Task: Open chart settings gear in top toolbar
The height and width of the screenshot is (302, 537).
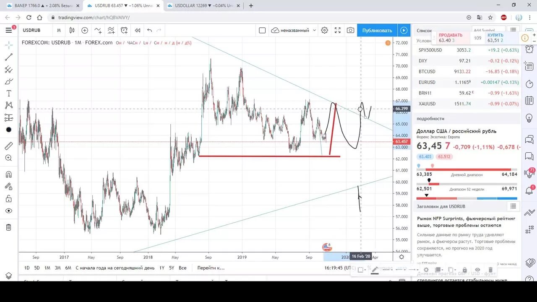Action: pyautogui.click(x=324, y=30)
